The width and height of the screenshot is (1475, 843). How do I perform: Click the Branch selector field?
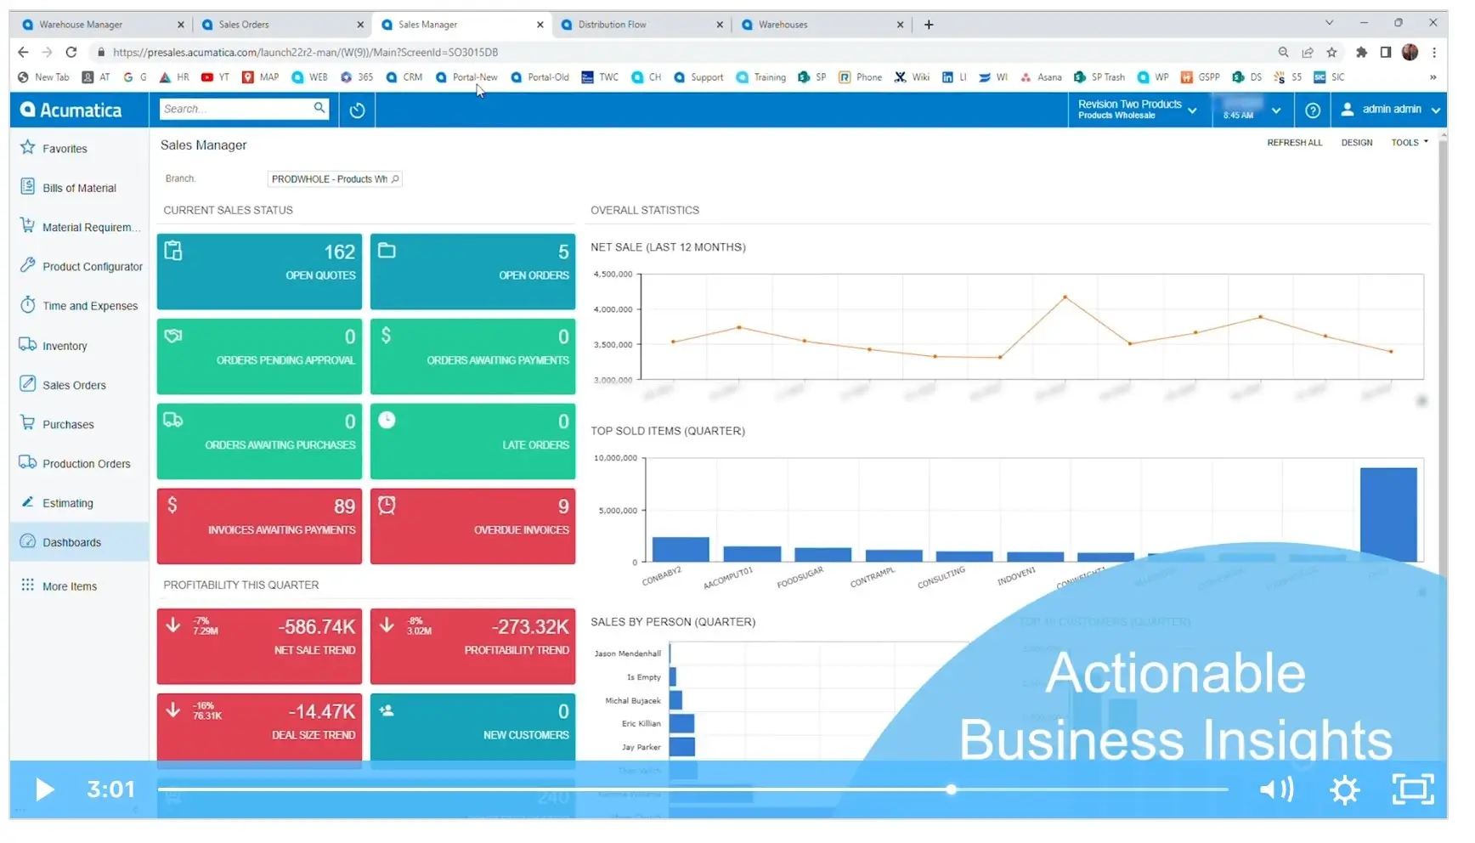tap(334, 179)
